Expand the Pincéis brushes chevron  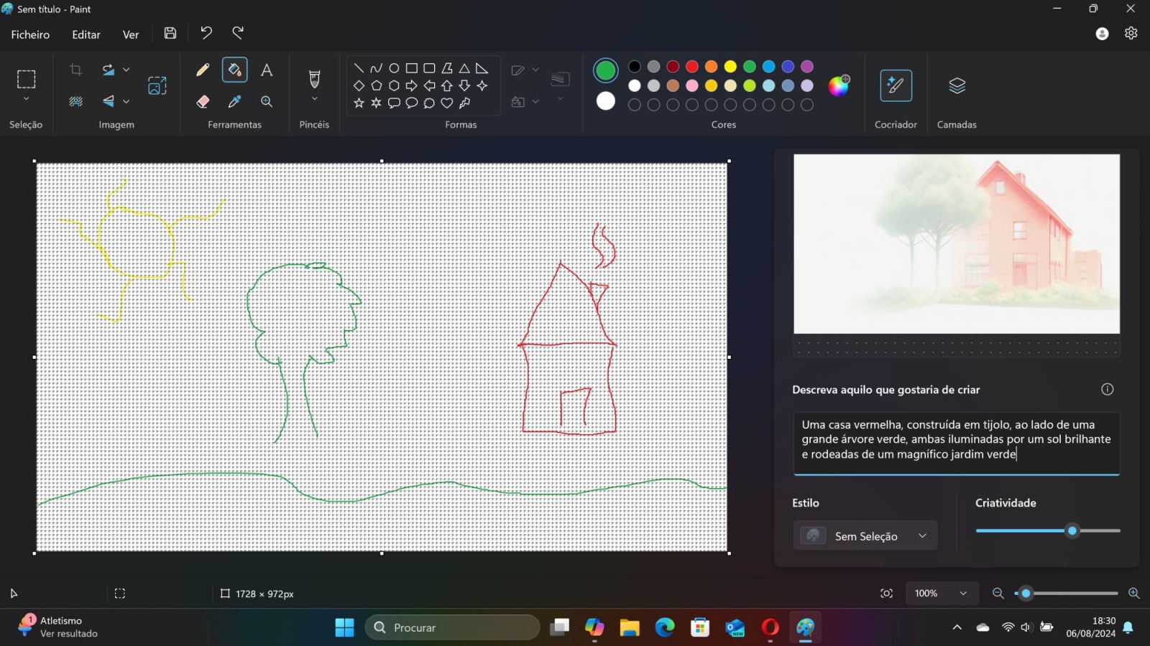(314, 99)
